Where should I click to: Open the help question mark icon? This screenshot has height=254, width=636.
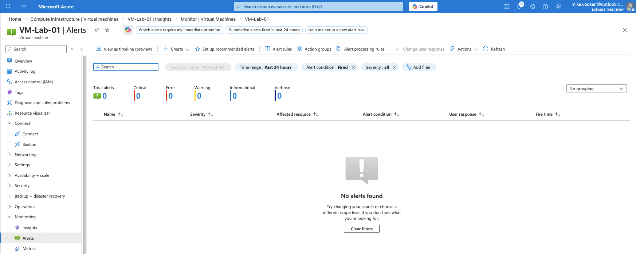point(545,7)
